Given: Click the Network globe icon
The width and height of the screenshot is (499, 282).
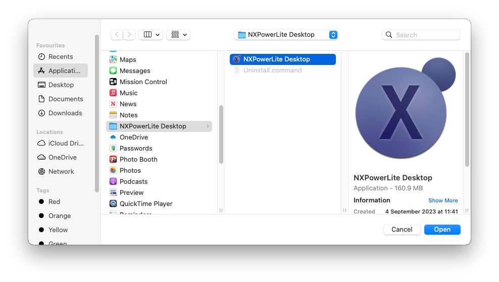Looking at the screenshot, I should click(41, 172).
